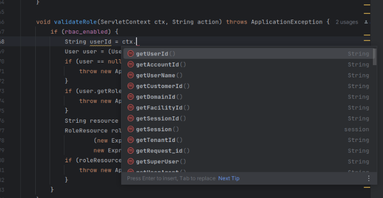Image resolution: width=383 pixels, height=198 pixels.
Task: Click the rbac_enabled variable
Action: pyautogui.click(x=86, y=32)
